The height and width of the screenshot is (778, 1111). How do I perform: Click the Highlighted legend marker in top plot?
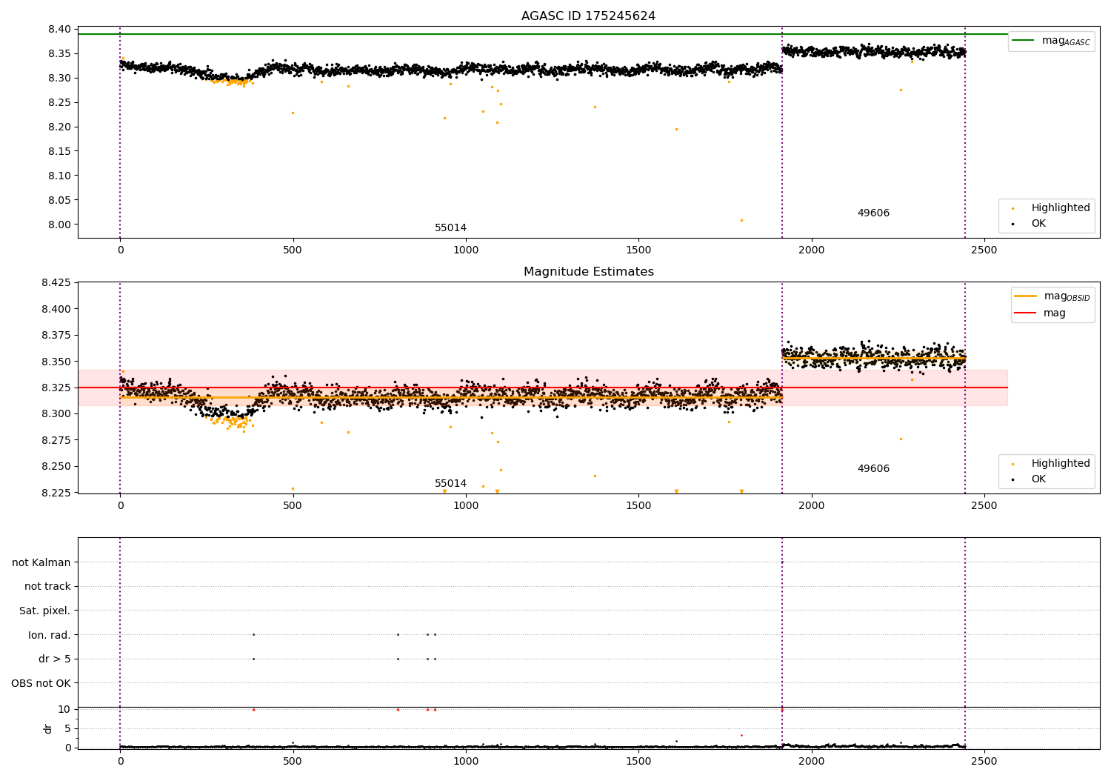pyautogui.click(x=1012, y=208)
